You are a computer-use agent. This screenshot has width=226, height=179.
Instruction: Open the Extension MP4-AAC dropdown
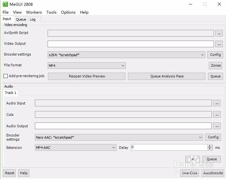pyautogui.click(x=76, y=148)
